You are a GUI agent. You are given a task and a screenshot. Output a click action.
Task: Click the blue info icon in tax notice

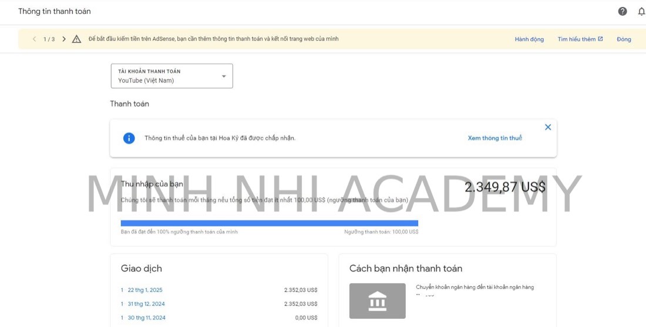coord(129,138)
